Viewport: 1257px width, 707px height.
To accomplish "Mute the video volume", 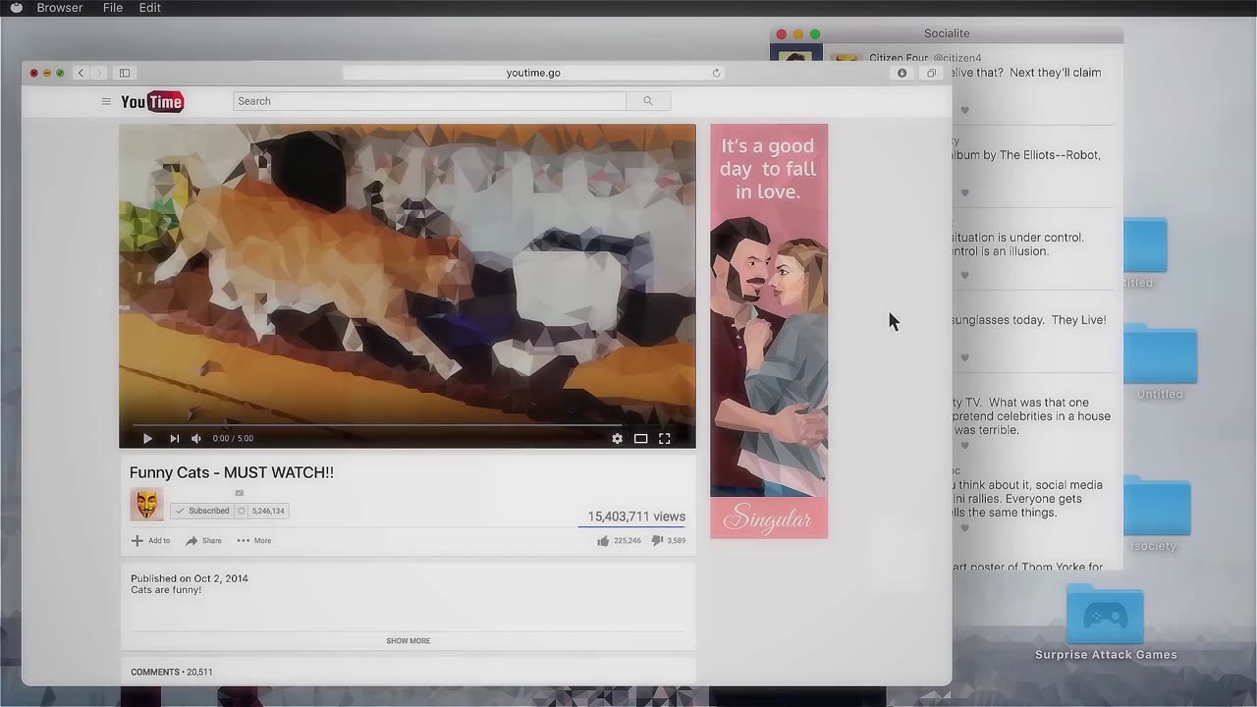I will pos(196,439).
